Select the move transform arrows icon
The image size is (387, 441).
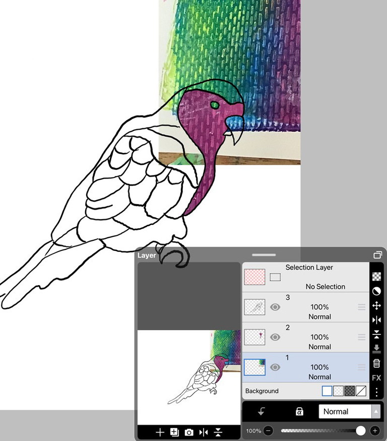pos(376,306)
